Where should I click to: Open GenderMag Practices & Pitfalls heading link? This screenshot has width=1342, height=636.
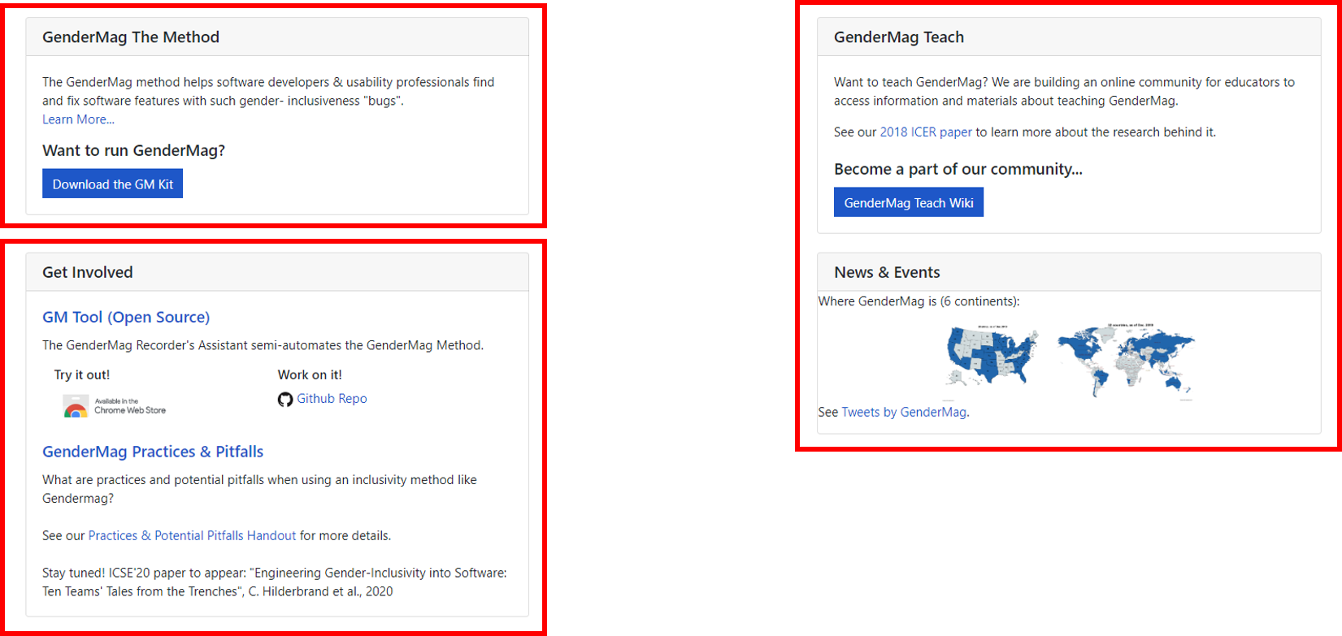[153, 452]
